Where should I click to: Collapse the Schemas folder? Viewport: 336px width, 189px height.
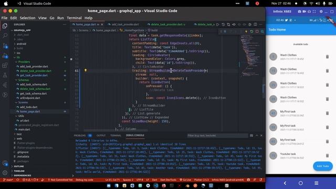[23, 80]
